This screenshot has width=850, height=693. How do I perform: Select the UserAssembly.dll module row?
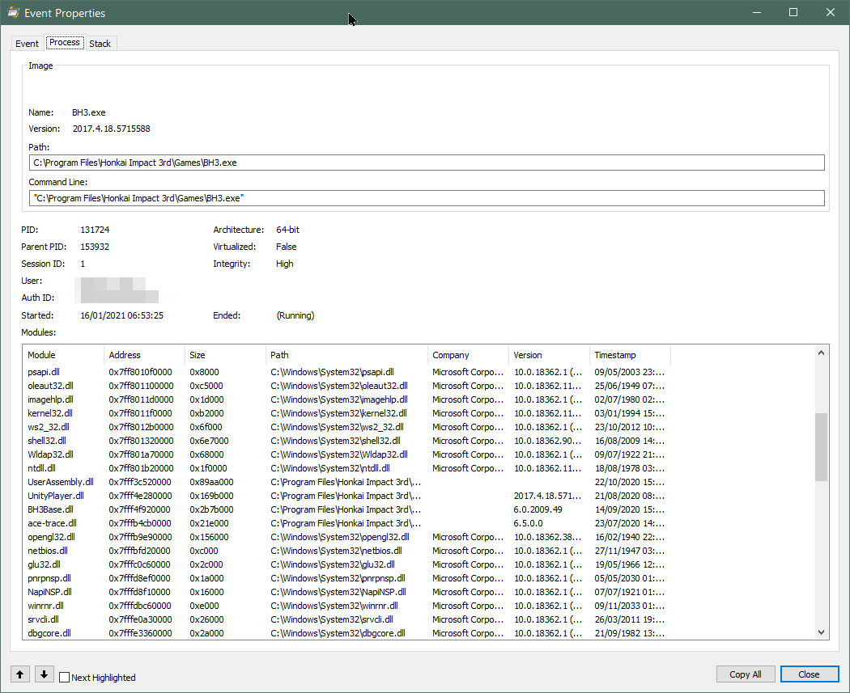point(347,482)
